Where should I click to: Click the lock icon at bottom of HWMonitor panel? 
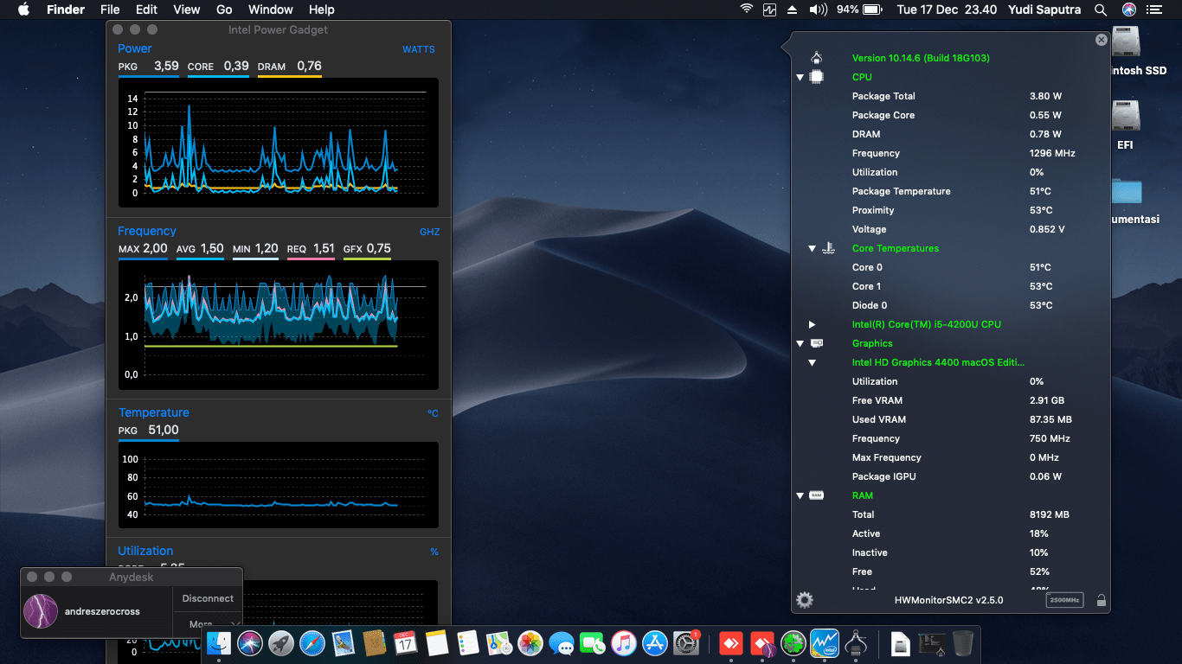(x=1102, y=600)
